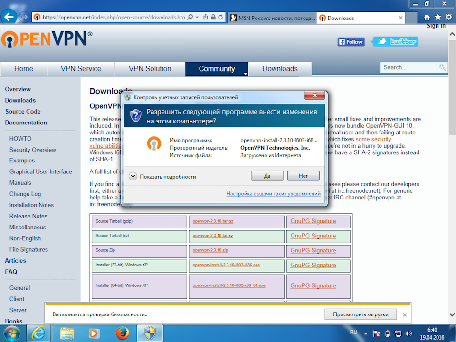Click the address bar search magnifier icon
456x342 pixels.
click(x=190, y=17)
